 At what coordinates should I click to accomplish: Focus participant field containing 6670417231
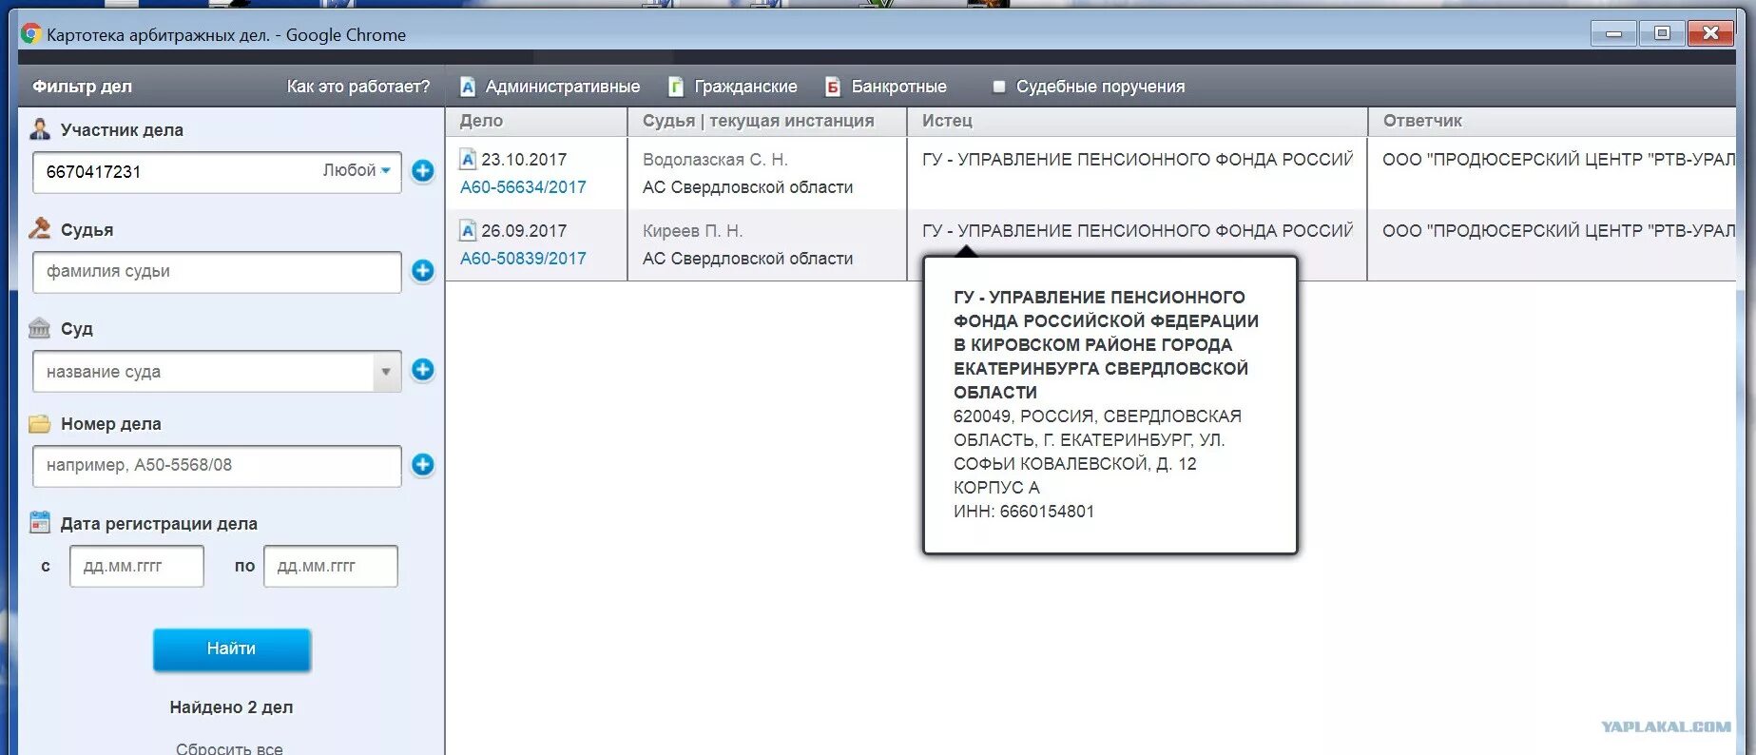pyautogui.click(x=217, y=172)
